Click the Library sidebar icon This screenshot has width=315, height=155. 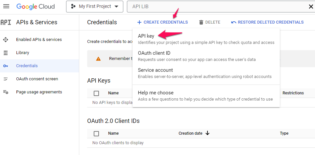[x=6, y=53]
